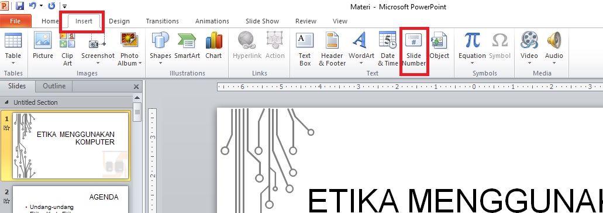Click slide 1 animation star icon
Viewport: 603px width, 213px height.
(6, 128)
